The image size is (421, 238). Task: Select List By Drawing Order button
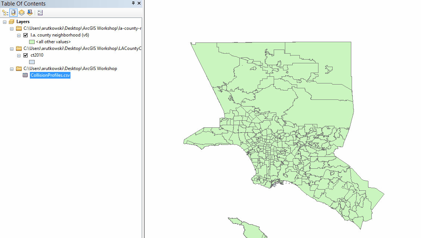click(x=5, y=13)
